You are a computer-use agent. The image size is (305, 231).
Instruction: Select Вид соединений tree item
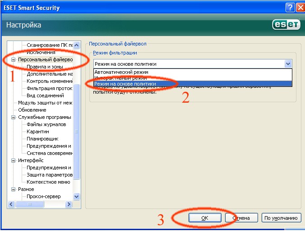(45, 95)
